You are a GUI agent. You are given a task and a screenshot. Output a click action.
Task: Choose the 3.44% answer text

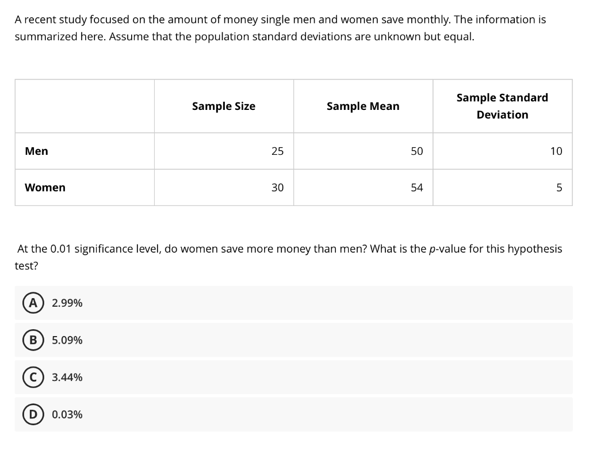click(x=67, y=377)
